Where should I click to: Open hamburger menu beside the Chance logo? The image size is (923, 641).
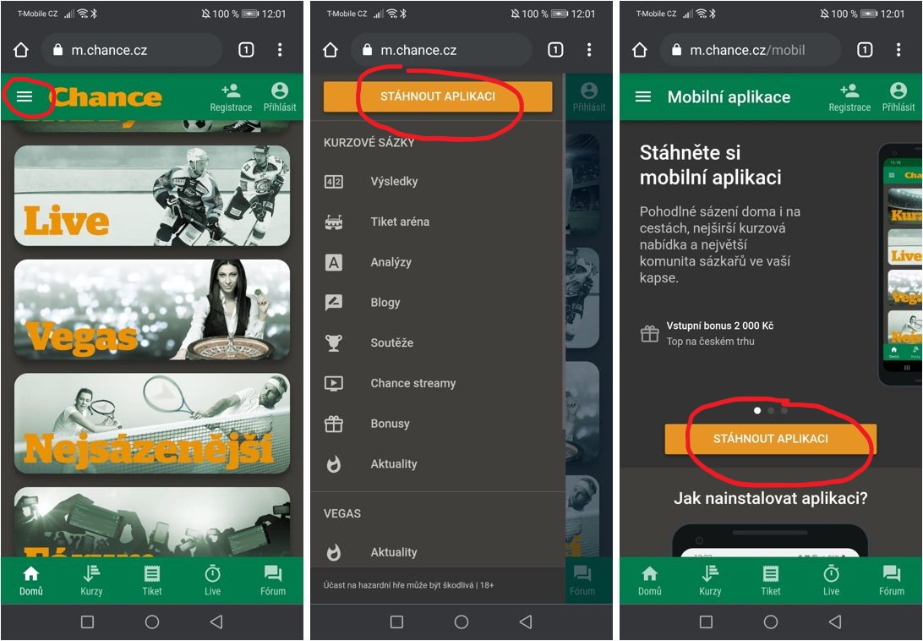(25, 96)
